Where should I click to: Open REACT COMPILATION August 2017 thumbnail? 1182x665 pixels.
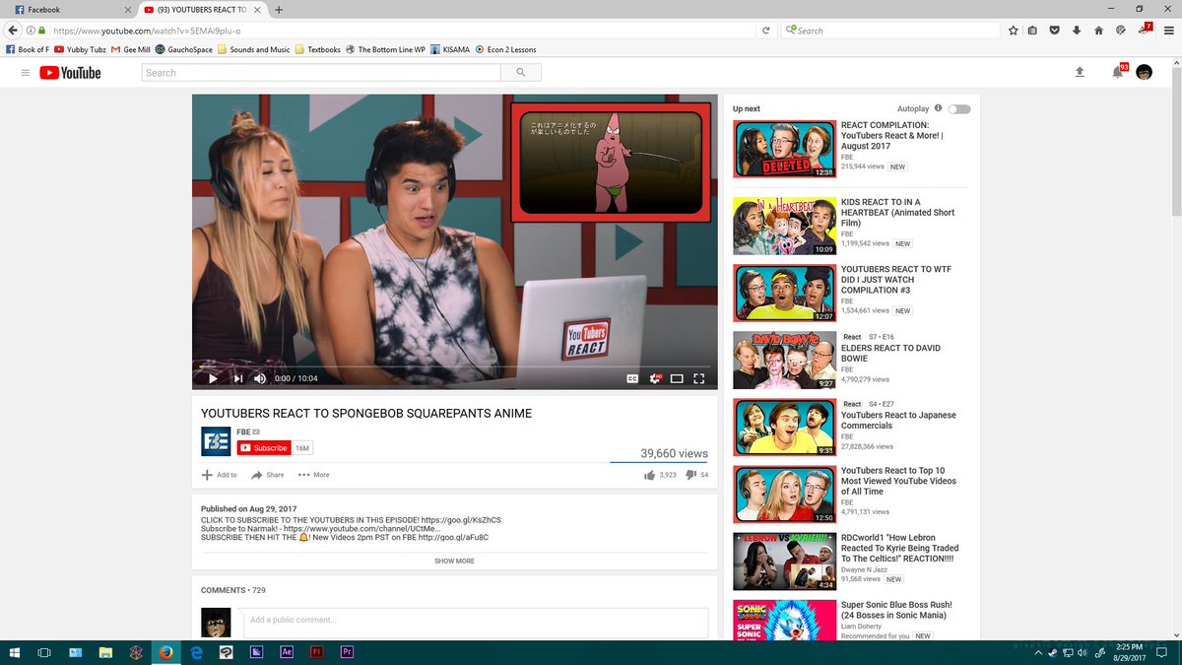point(784,149)
